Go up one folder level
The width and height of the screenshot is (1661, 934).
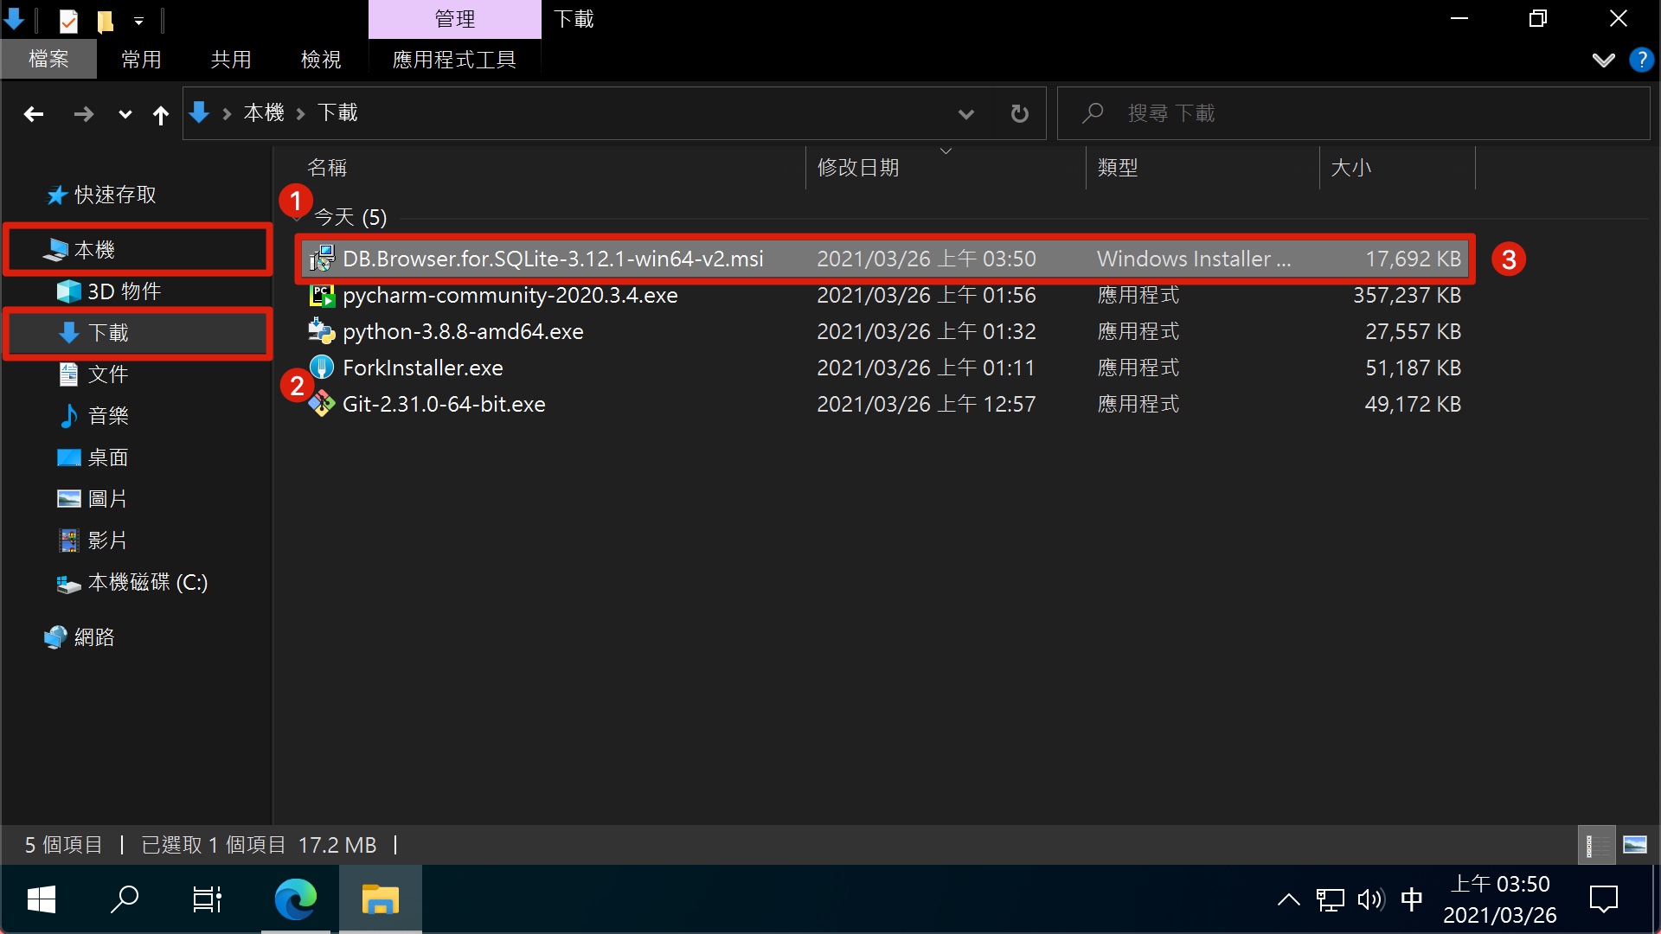[x=160, y=114]
